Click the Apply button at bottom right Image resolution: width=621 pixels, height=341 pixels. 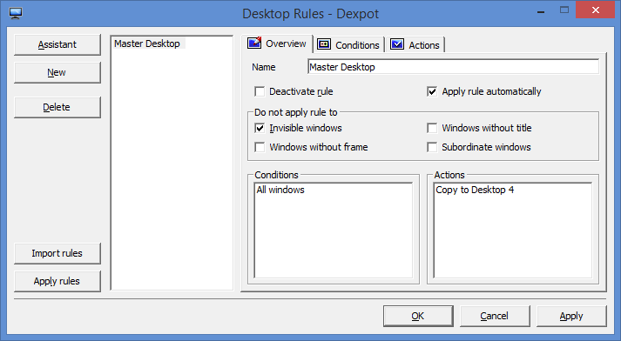(571, 316)
